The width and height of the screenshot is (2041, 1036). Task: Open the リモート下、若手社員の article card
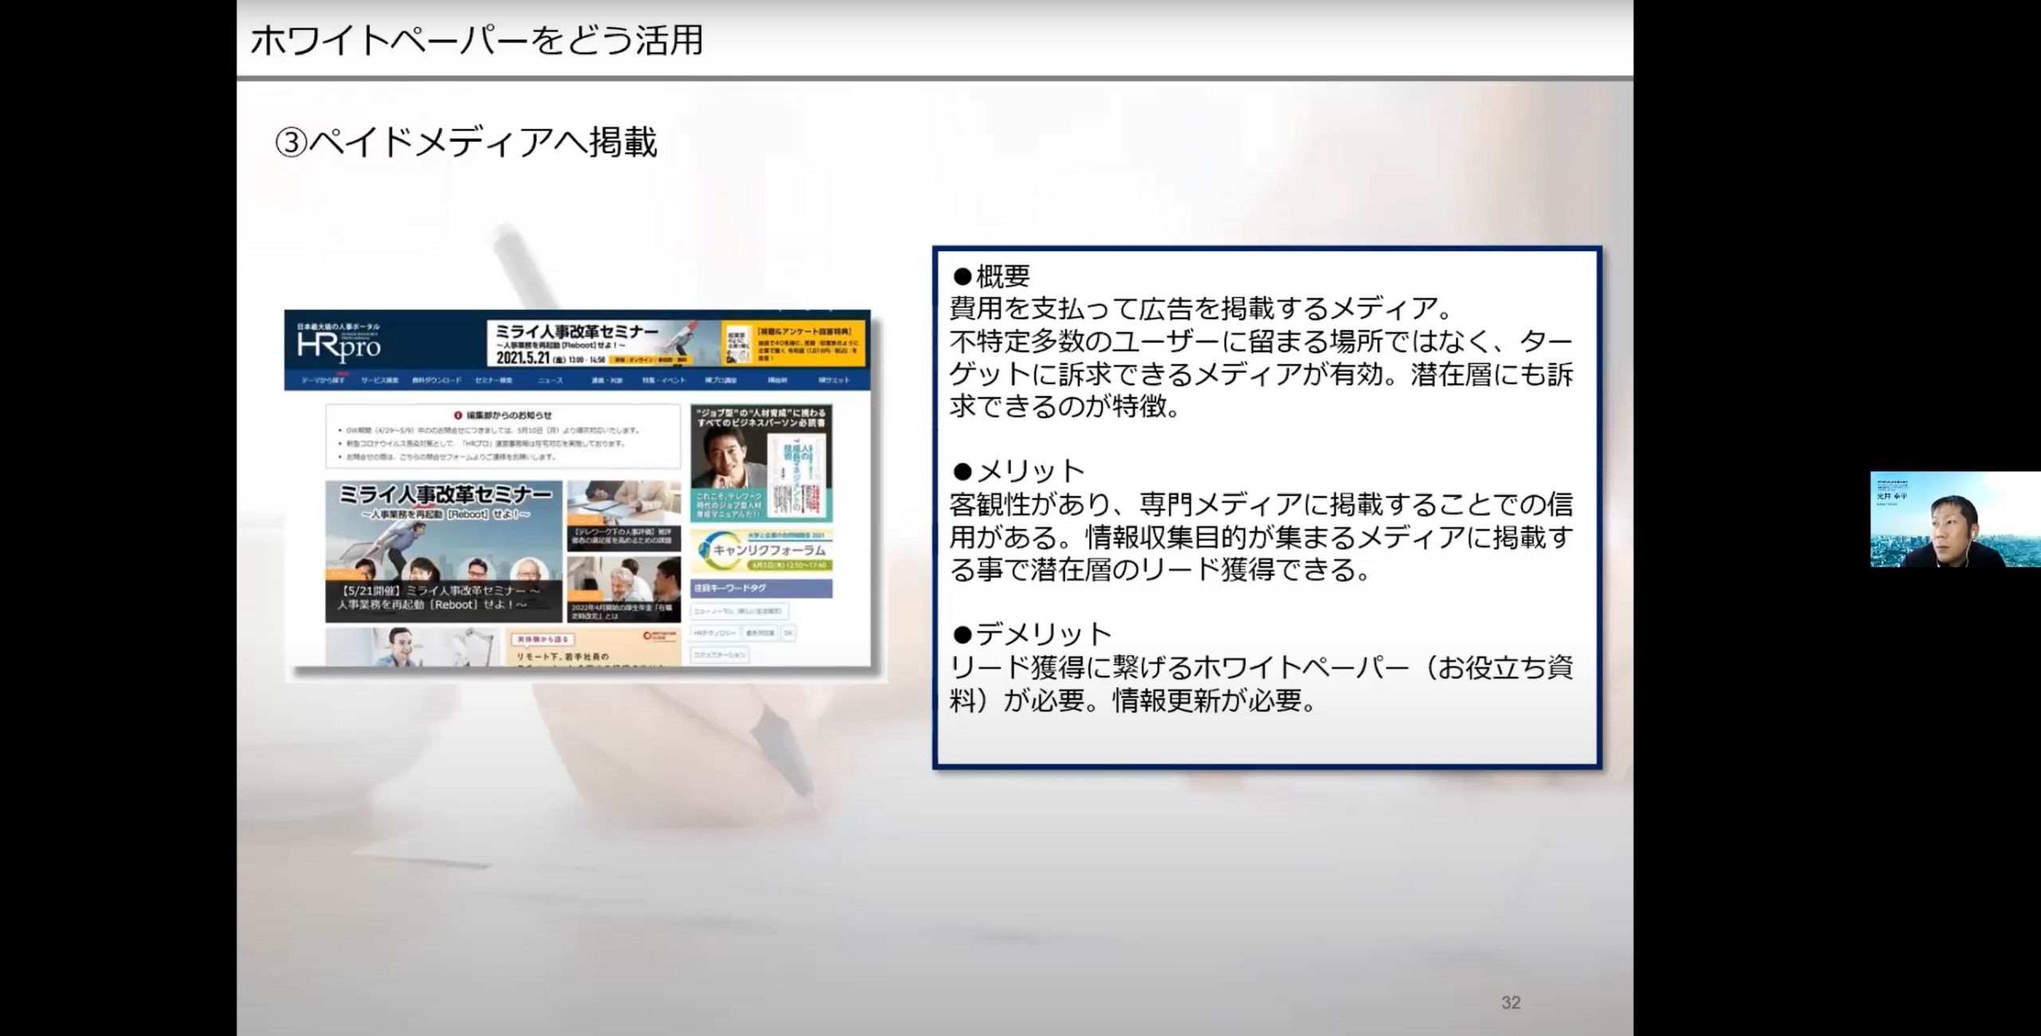[593, 648]
